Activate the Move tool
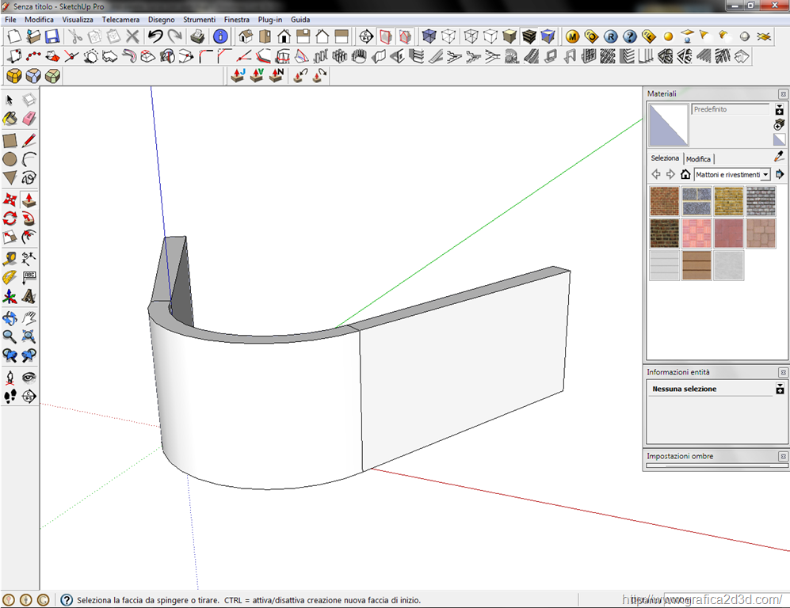Image resolution: width=790 pixels, height=608 pixels. (x=10, y=199)
